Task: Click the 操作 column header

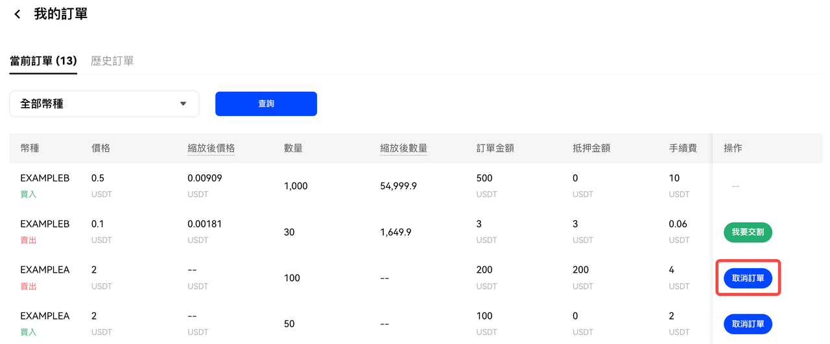Action: click(733, 148)
